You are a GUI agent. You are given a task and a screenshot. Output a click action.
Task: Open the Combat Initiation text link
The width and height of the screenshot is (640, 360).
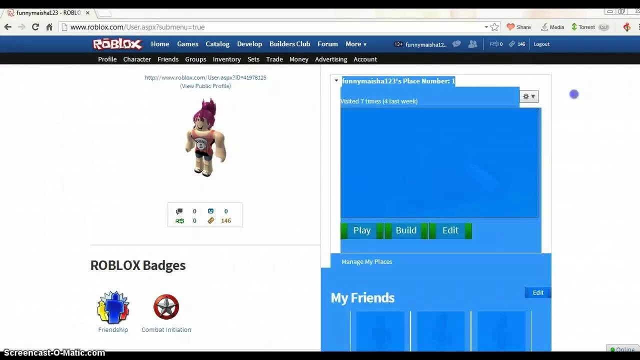point(166,329)
